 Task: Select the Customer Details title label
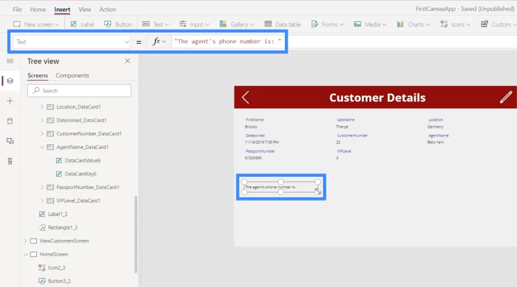[x=377, y=98]
